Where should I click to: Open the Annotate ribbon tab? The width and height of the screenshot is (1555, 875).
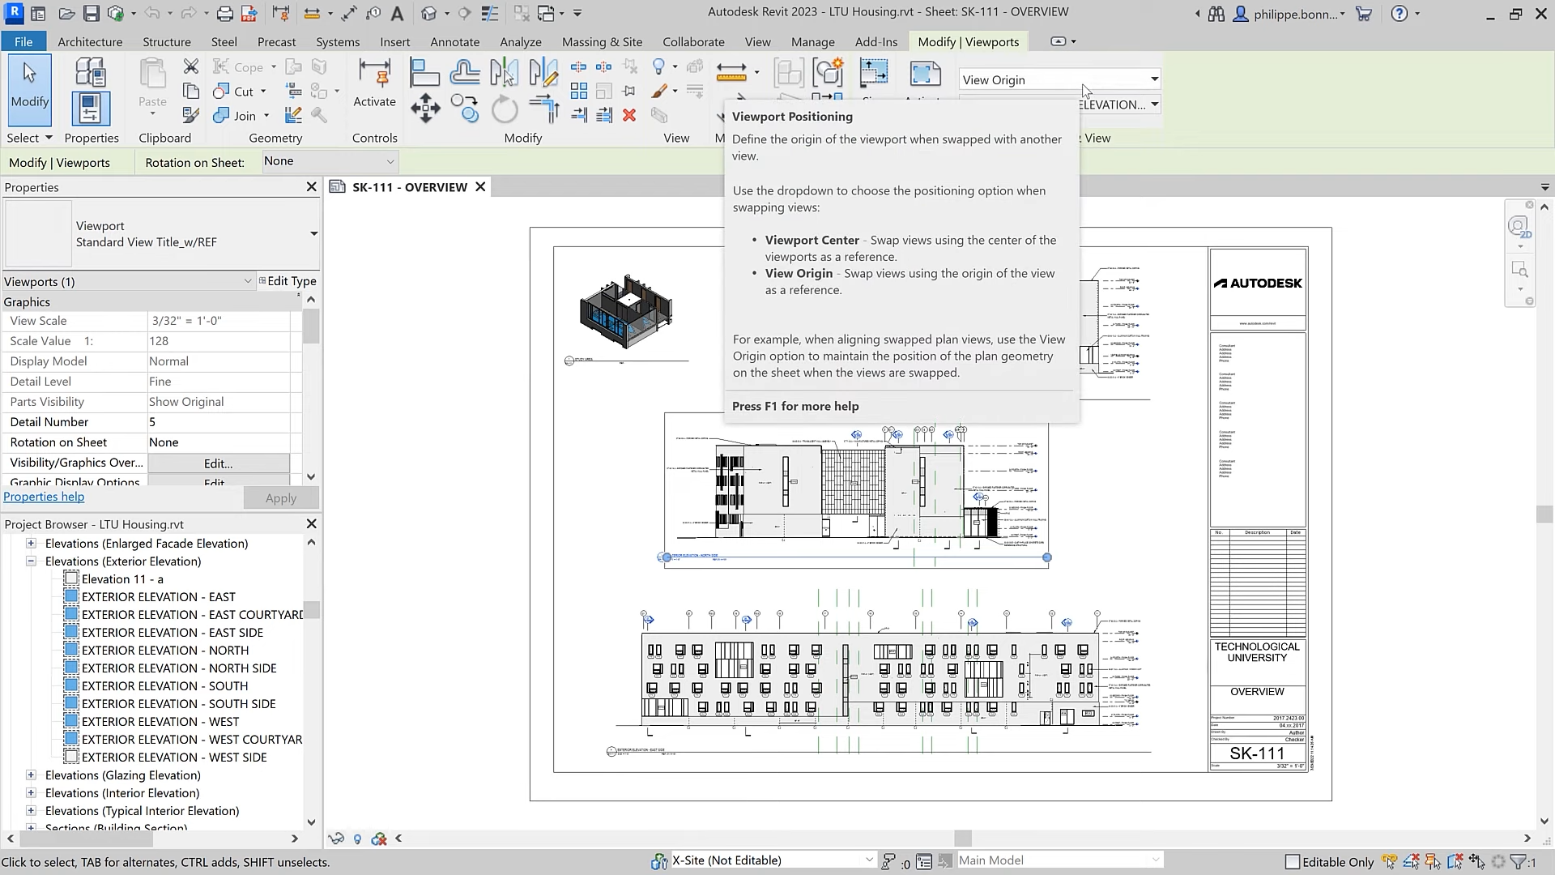454,41
